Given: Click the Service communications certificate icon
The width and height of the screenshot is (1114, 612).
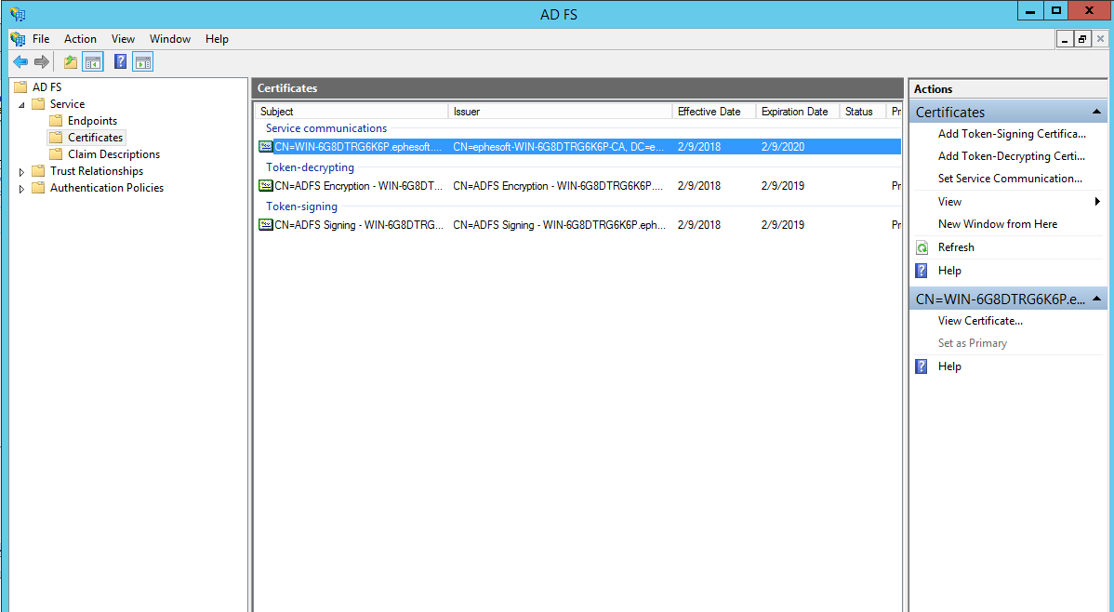Looking at the screenshot, I should coord(266,146).
